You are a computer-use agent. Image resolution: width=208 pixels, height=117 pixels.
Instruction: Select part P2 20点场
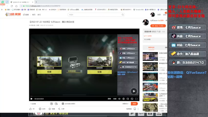click(147, 40)
